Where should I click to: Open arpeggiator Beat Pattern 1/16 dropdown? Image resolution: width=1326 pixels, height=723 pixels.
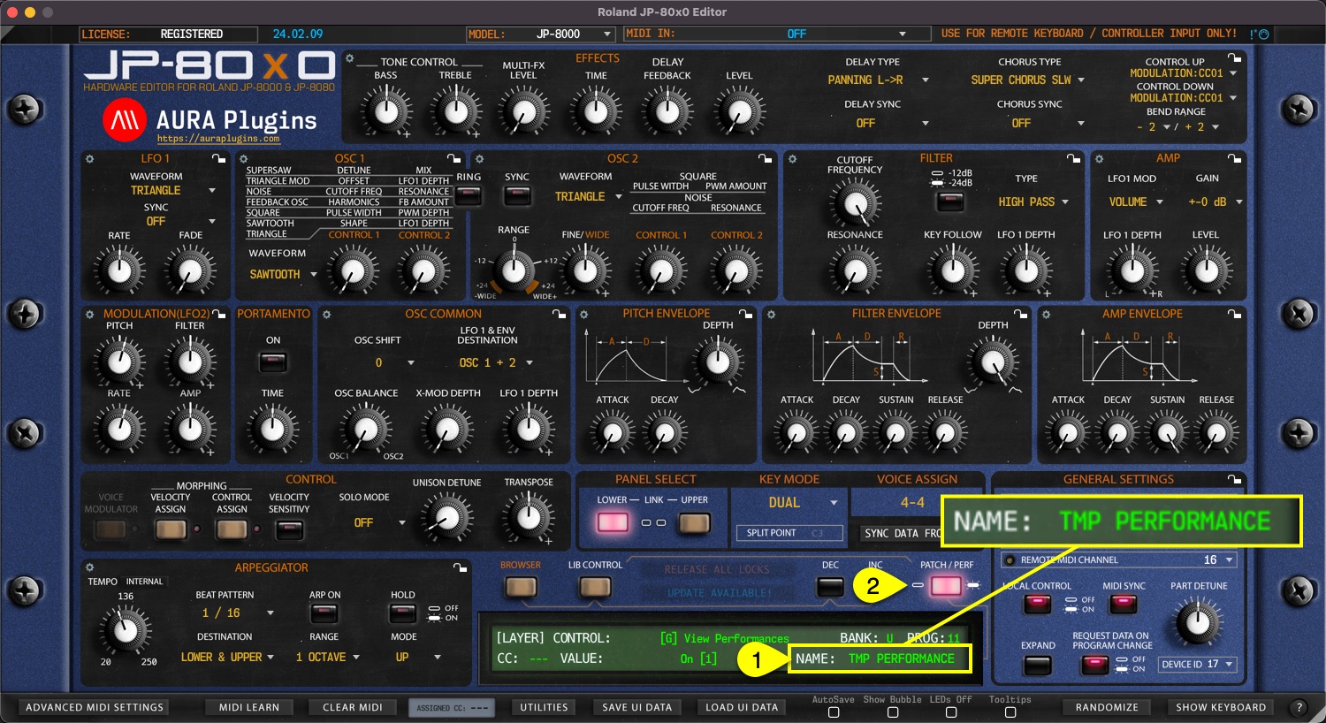[237, 613]
